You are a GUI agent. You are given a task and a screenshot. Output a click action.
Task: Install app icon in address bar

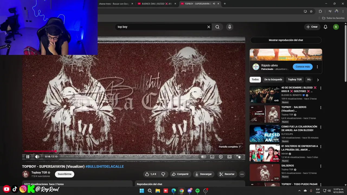pos(305,11)
